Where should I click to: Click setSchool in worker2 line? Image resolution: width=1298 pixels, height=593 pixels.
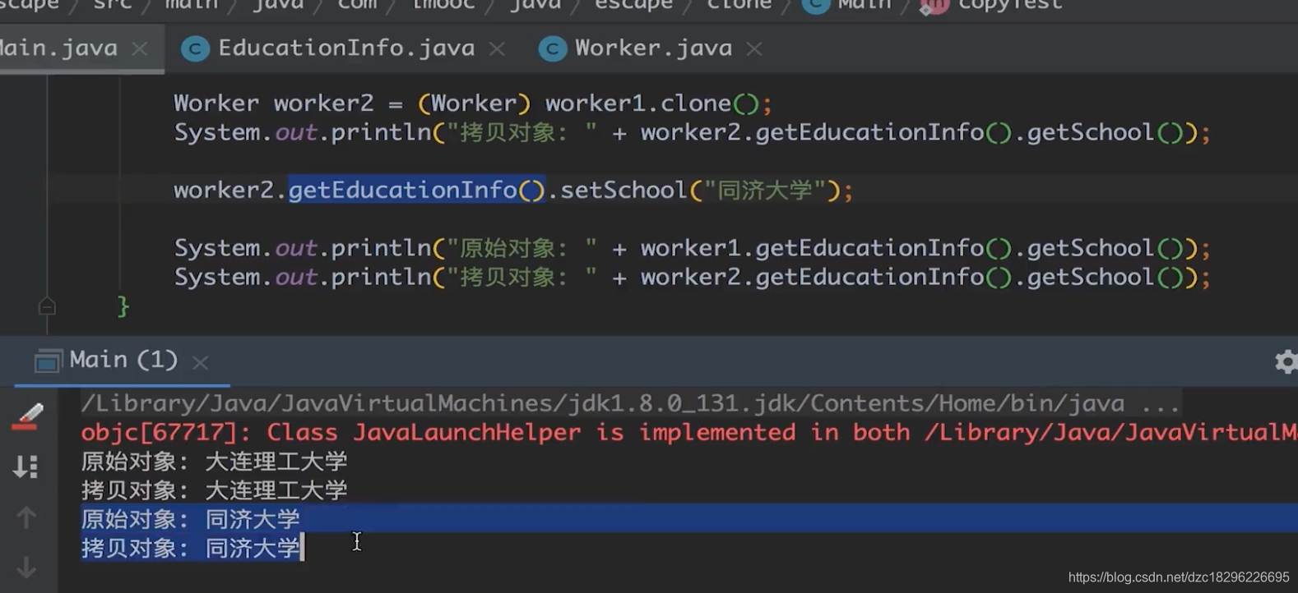[624, 191]
